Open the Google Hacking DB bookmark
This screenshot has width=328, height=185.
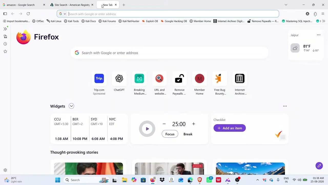click(x=174, y=21)
